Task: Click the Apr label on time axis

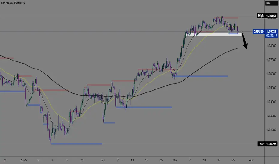Action: [251, 160]
